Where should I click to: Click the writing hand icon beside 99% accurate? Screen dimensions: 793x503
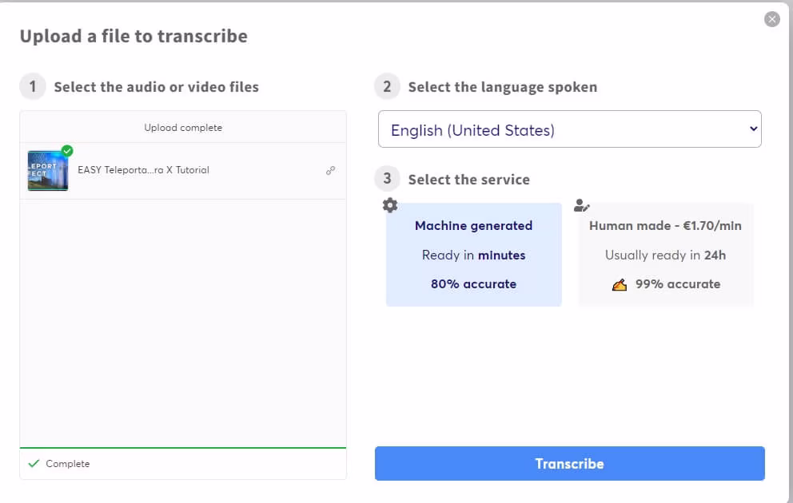620,284
